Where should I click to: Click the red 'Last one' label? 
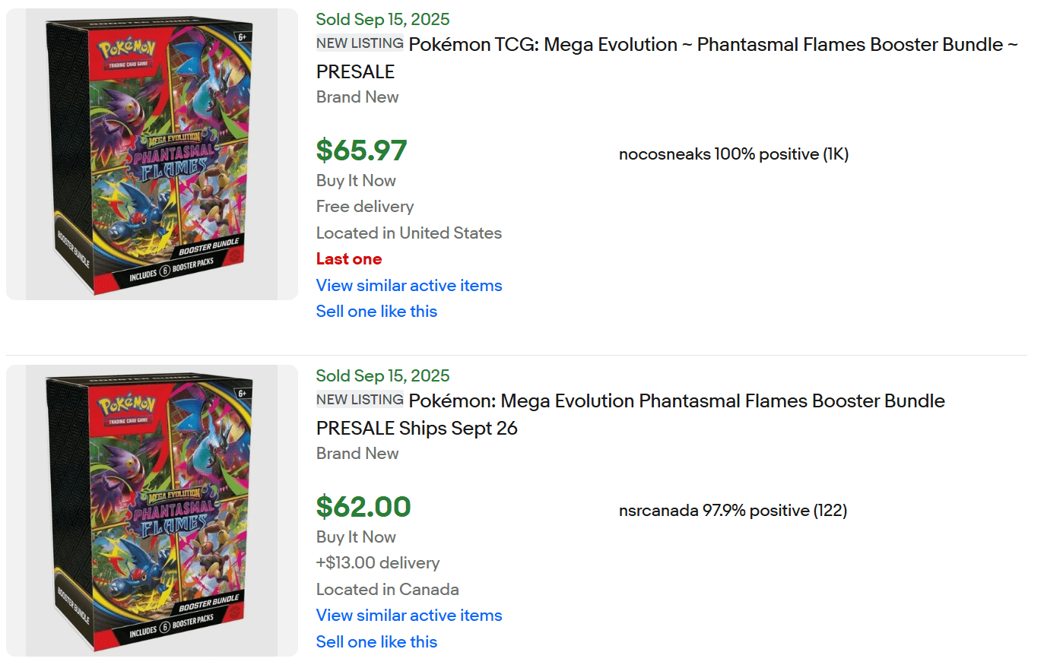[349, 259]
